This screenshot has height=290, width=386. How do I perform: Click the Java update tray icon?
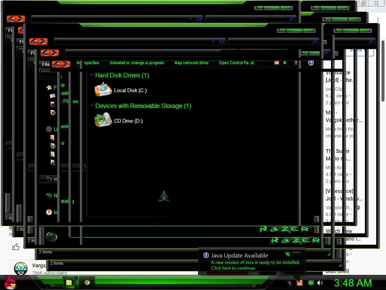click(x=300, y=283)
